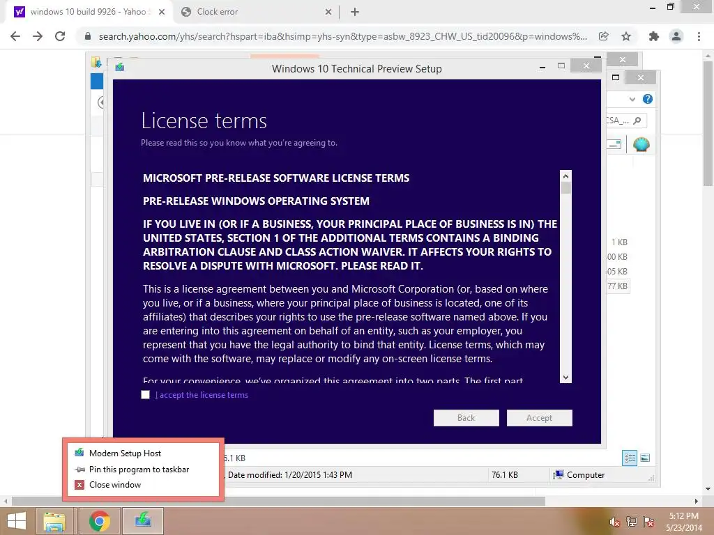This screenshot has height=535, width=714.
Task: Reload the current page in Chrome
Action: tap(60, 36)
